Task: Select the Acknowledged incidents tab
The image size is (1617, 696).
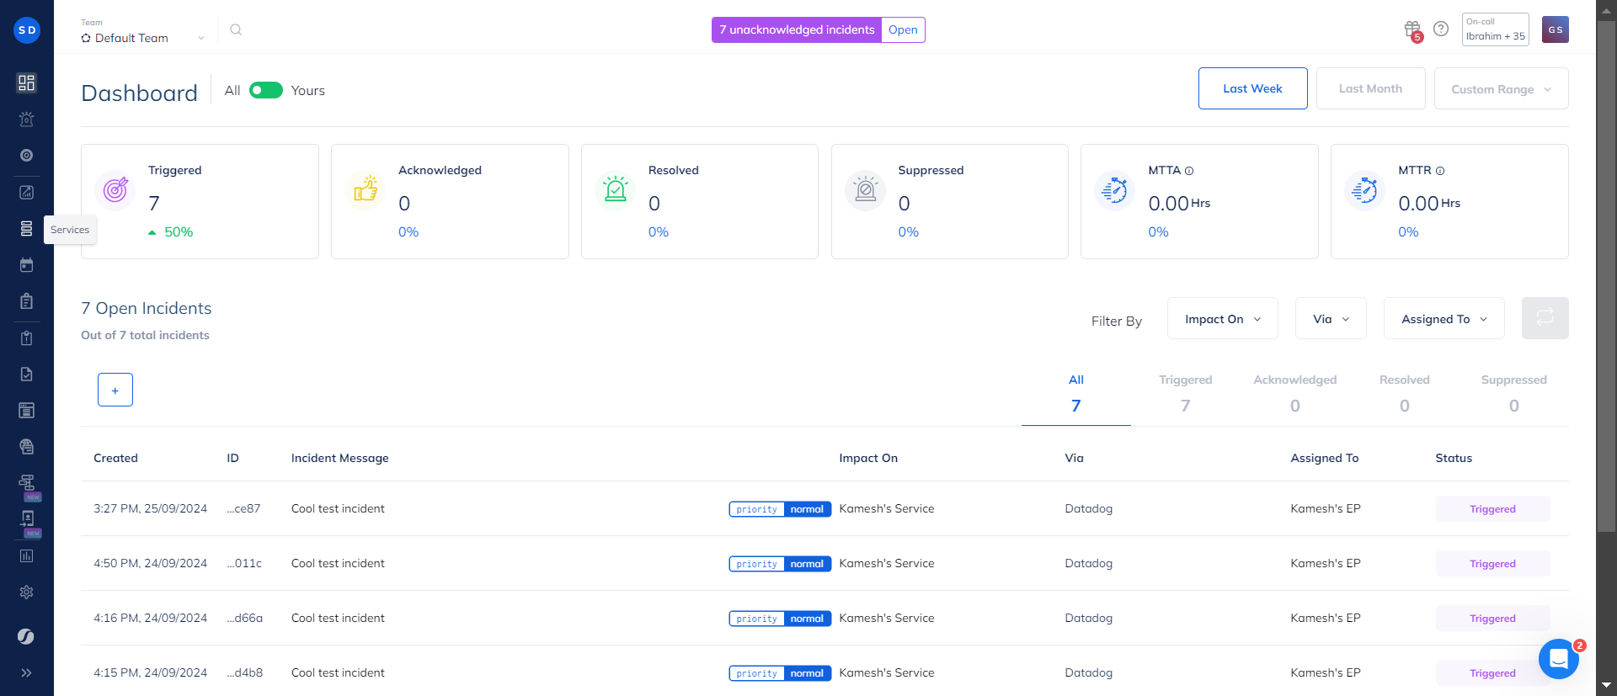Action: pyautogui.click(x=1294, y=393)
